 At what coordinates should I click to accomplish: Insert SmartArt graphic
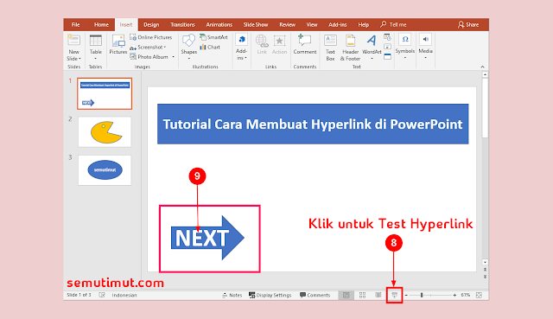pos(213,37)
